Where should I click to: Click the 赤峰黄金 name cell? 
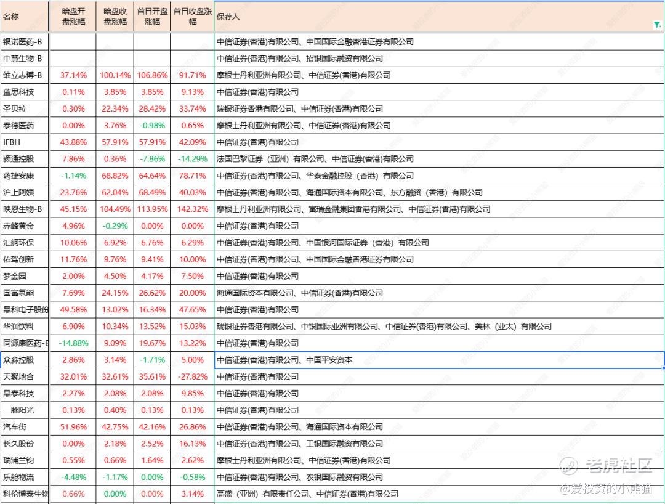(25, 226)
